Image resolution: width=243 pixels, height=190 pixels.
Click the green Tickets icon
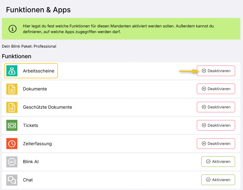tap(12, 126)
